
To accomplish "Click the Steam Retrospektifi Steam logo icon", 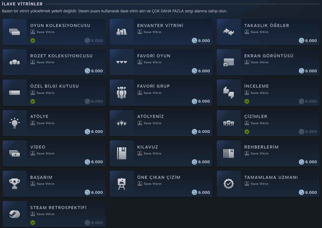I will (14, 214).
